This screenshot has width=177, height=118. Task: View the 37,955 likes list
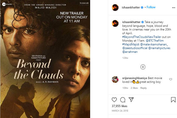pos(120,106)
